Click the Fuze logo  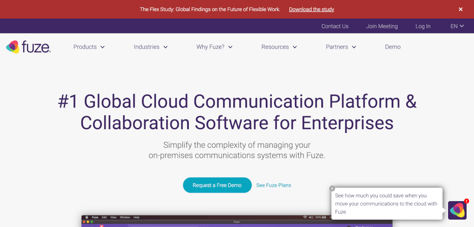tap(28, 47)
